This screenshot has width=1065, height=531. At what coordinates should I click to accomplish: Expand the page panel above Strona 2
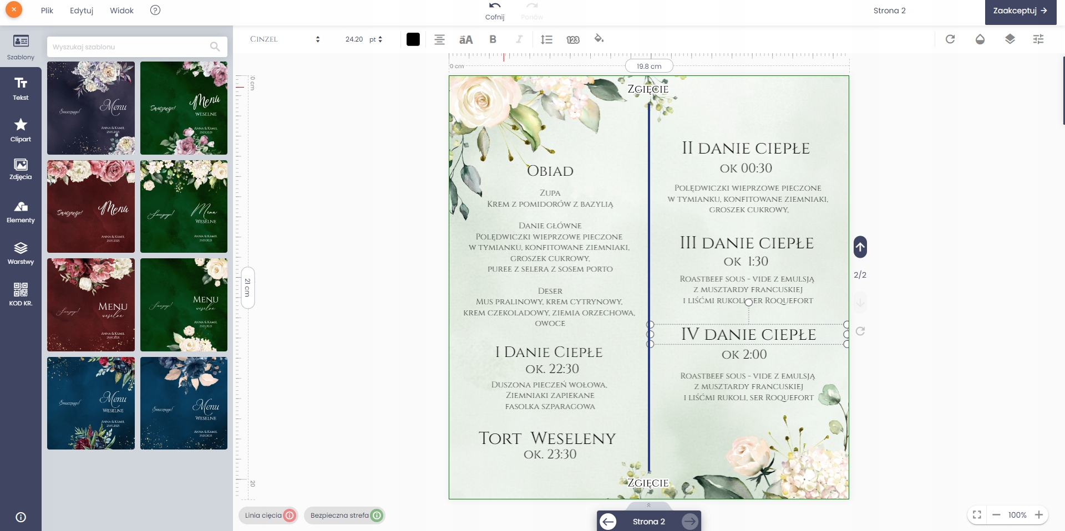(648, 505)
